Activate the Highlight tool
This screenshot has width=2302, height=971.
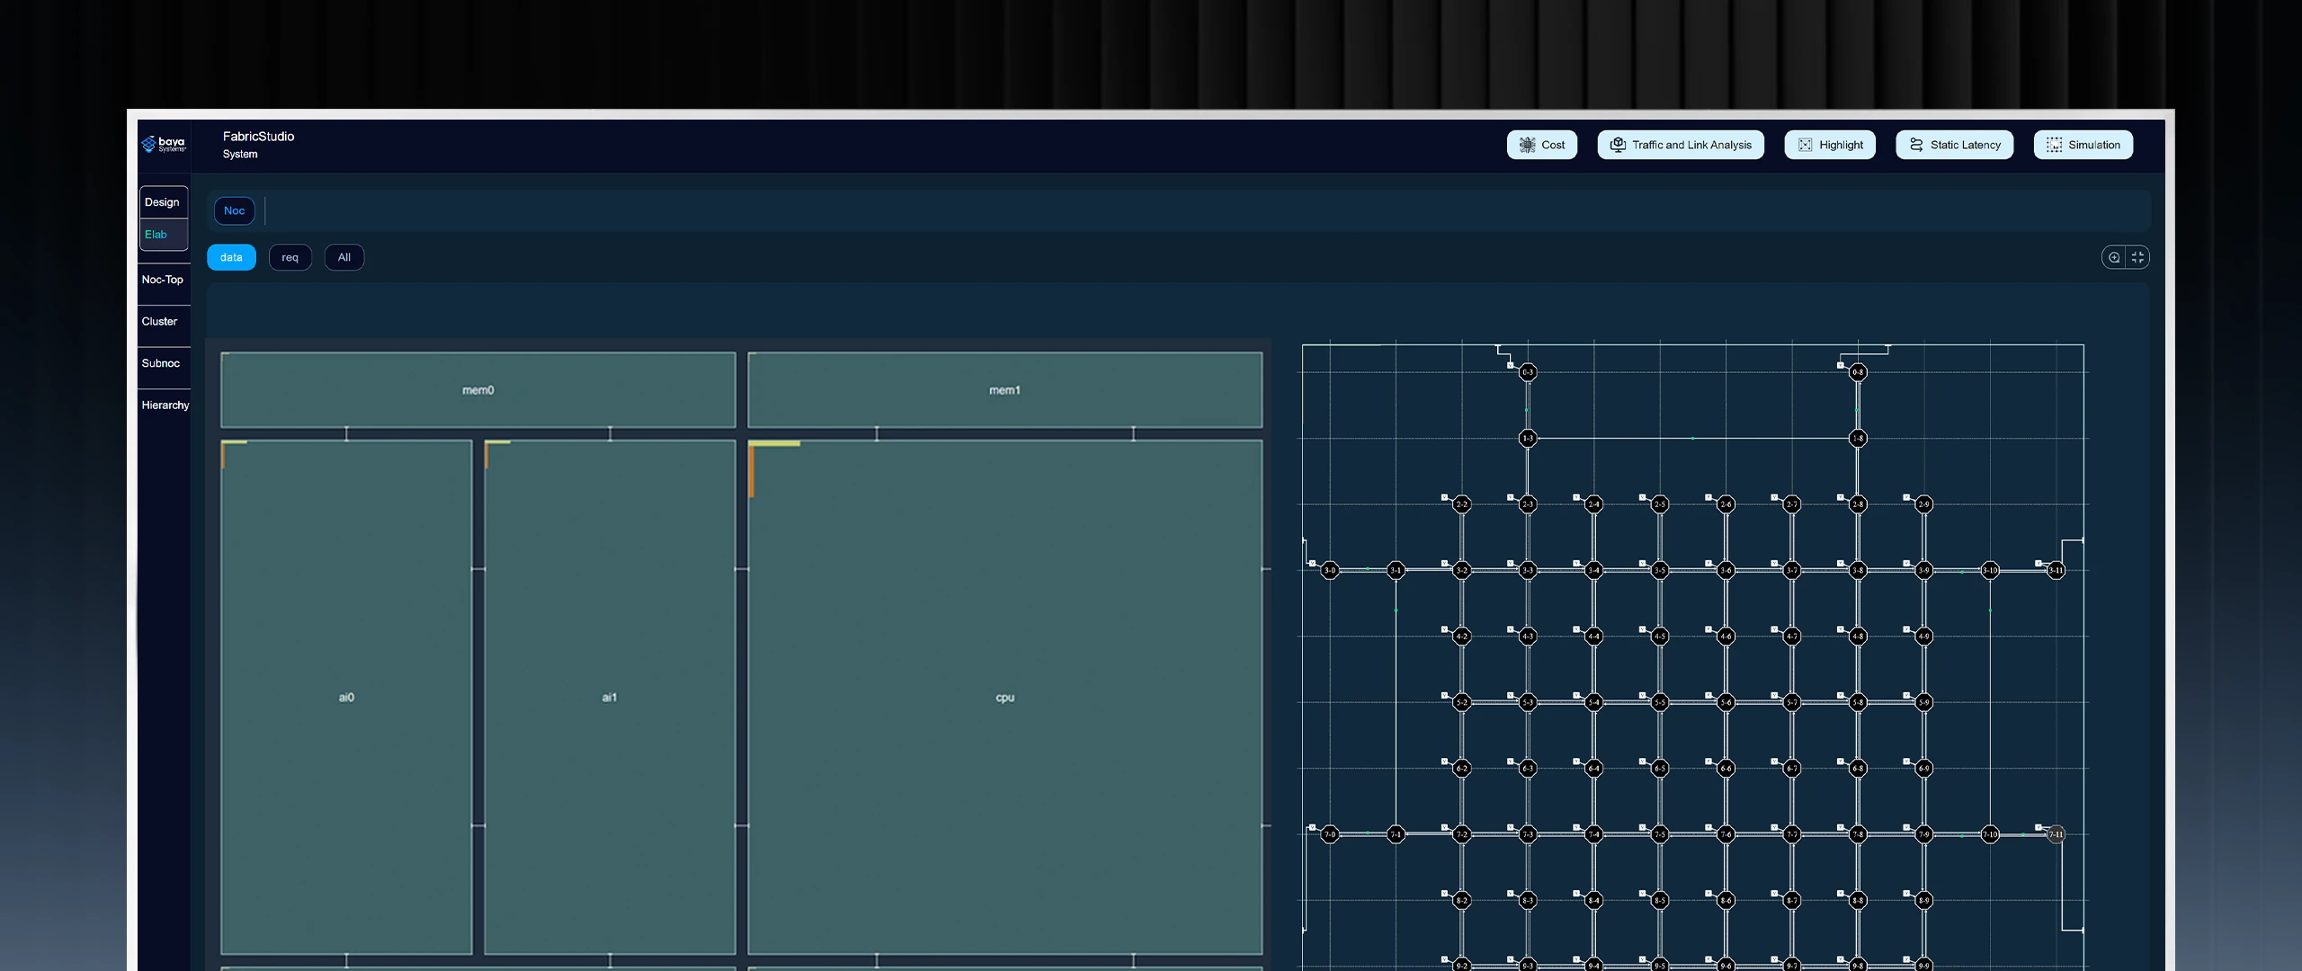tap(1830, 145)
